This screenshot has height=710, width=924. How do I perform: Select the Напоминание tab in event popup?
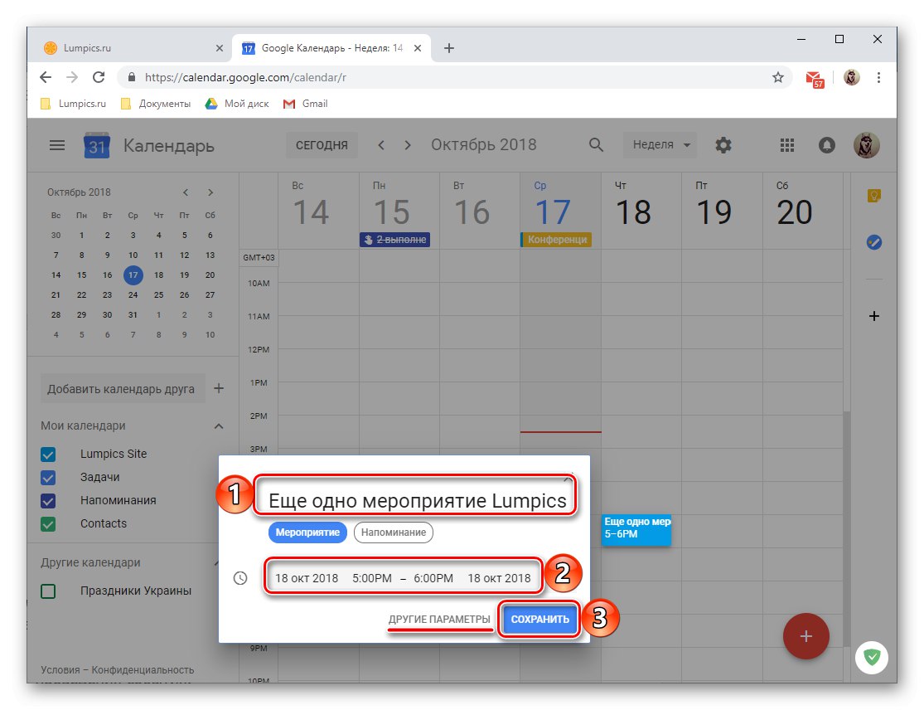tap(393, 532)
